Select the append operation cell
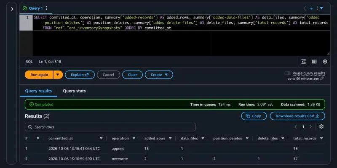337x168 pixels. [118, 149]
